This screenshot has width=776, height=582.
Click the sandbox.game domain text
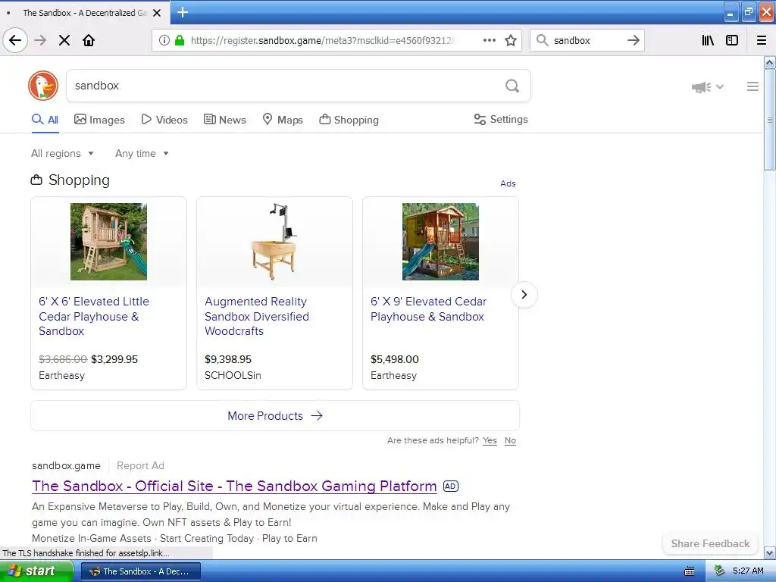click(66, 466)
